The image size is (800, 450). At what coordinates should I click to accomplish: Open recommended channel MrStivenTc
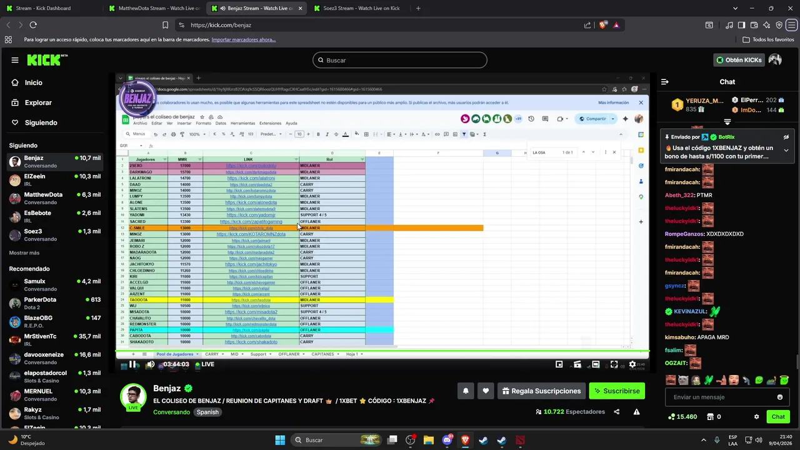[x=55, y=340]
